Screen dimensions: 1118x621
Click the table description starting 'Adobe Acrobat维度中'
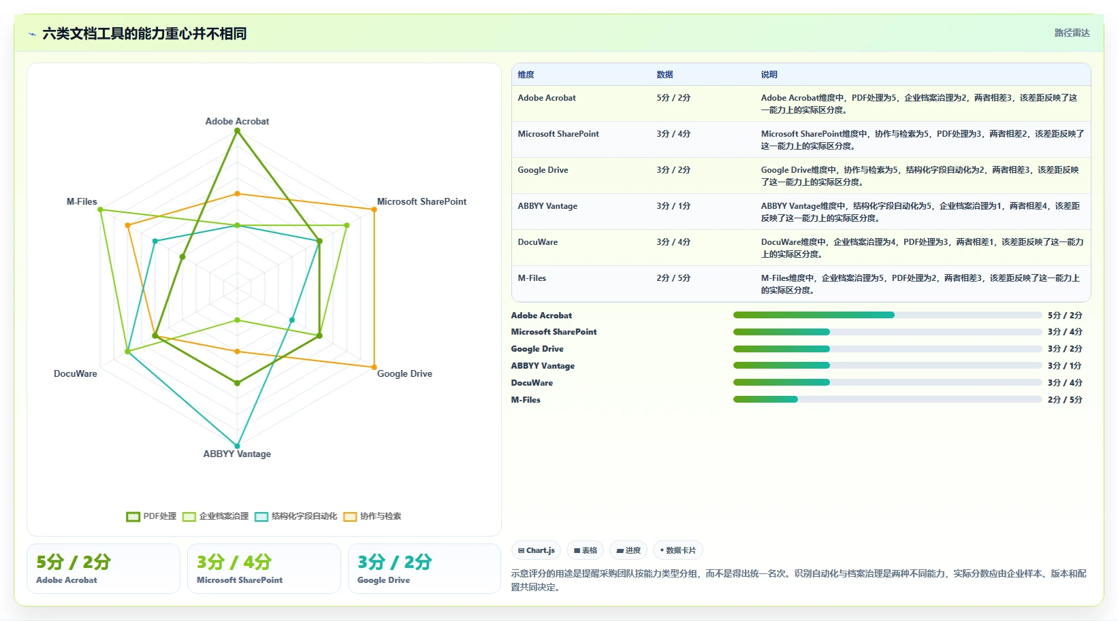point(919,104)
